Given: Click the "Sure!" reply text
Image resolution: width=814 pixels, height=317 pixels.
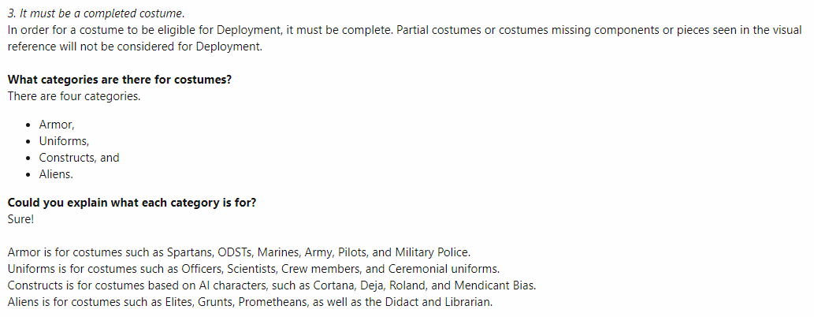Looking at the screenshot, I should tap(20, 218).
